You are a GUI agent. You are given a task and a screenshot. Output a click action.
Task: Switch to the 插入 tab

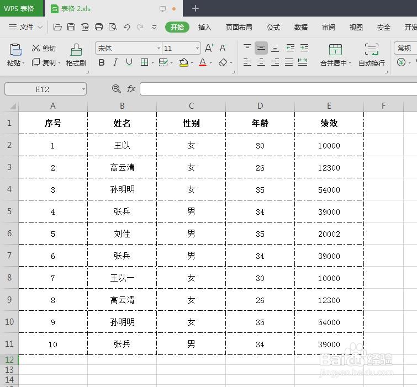coord(204,27)
